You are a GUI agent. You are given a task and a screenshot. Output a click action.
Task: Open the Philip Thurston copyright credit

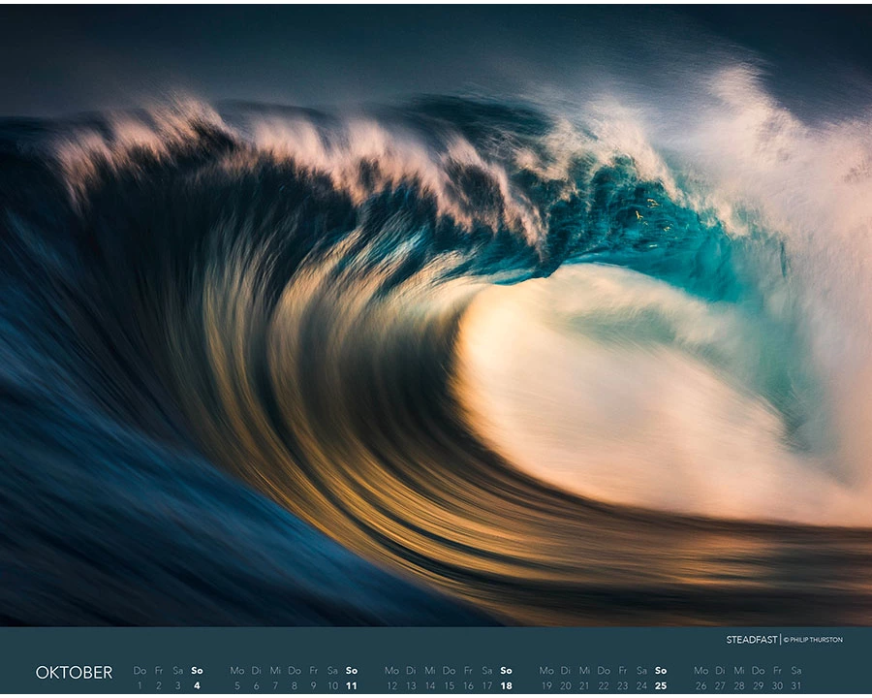click(813, 640)
